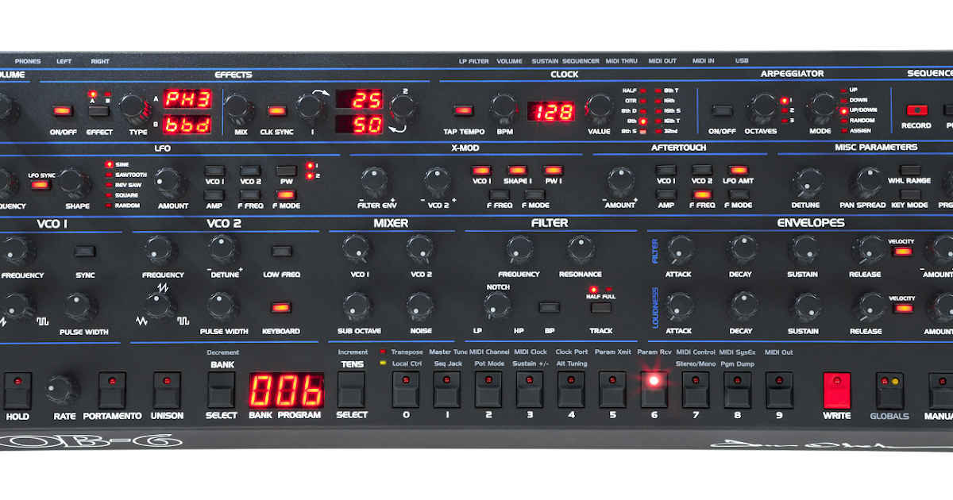
Task: Enable the Keyboard button in VCO 2 section
Action: point(280,306)
